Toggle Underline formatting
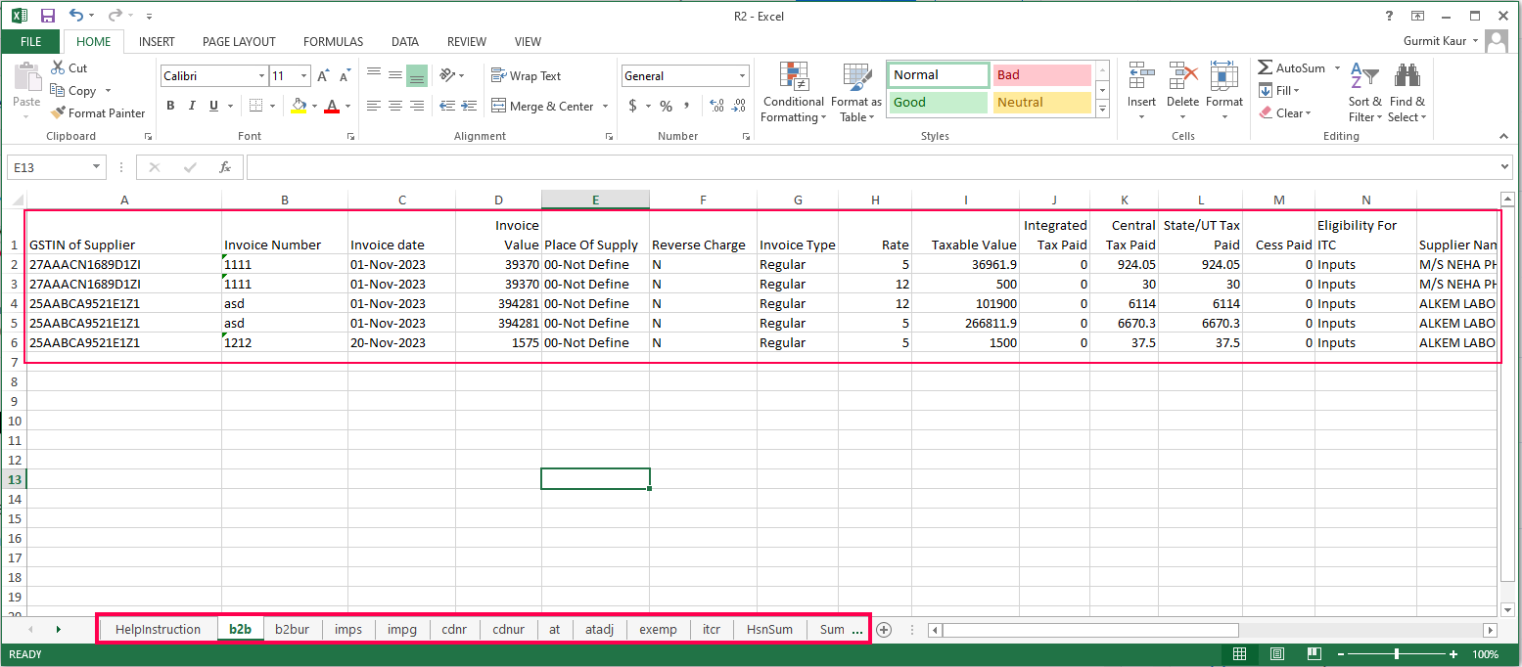The width and height of the screenshot is (1522, 667). (x=212, y=106)
